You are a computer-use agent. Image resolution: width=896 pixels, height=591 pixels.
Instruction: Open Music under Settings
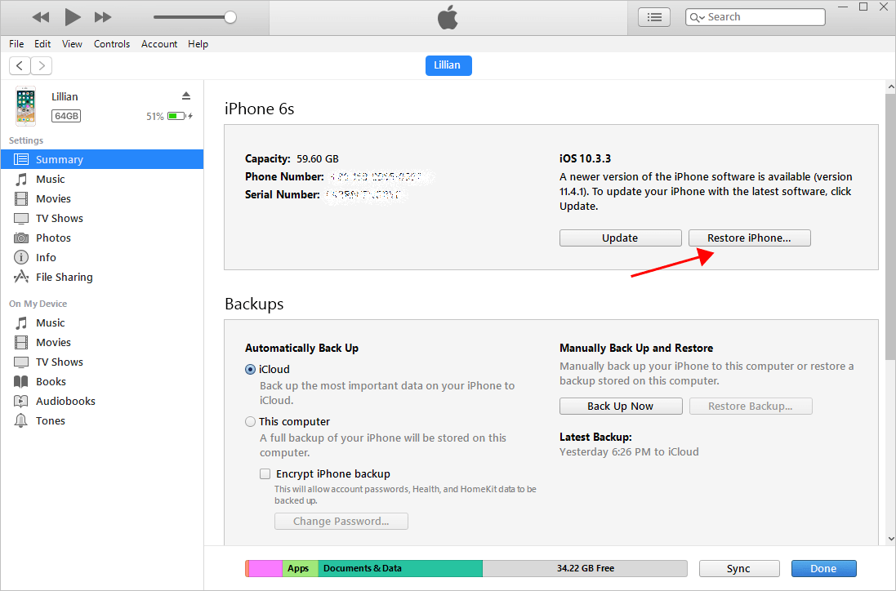[x=102, y=180]
